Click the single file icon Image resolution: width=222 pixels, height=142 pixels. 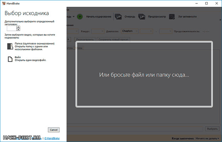point(10,59)
